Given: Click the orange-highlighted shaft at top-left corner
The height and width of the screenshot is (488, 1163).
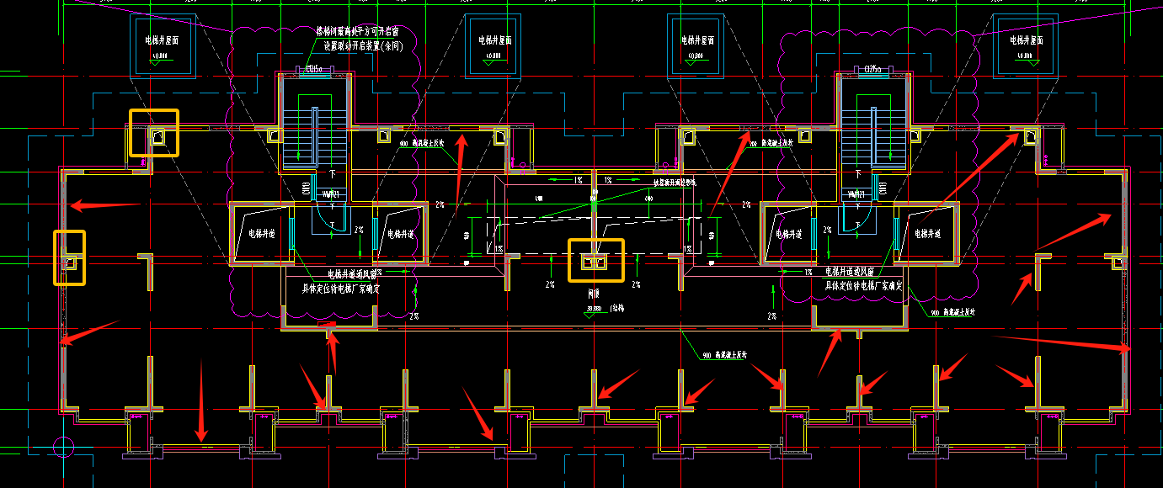Looking at the screenshot, I should point(153,133).
